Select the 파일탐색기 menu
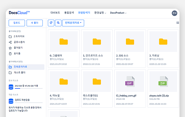 tap(84, 13)
